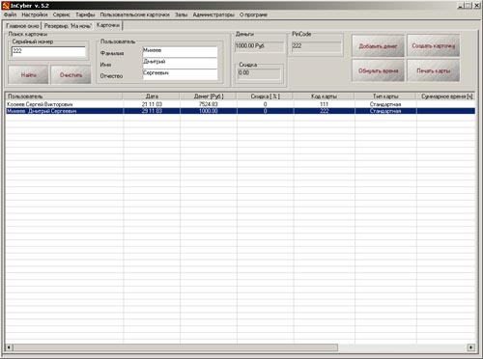Click the Печать карты button
The height and width of the screenshot is (359, 483).
click(x=434, y=70)
